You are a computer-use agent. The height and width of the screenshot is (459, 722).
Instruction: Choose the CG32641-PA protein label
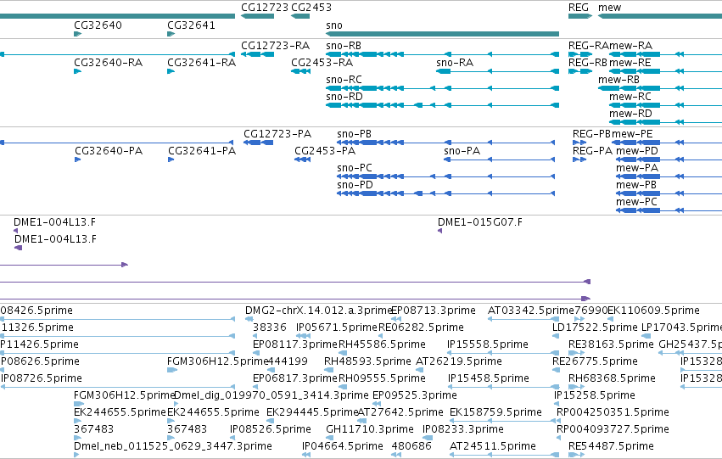point(202,151)
